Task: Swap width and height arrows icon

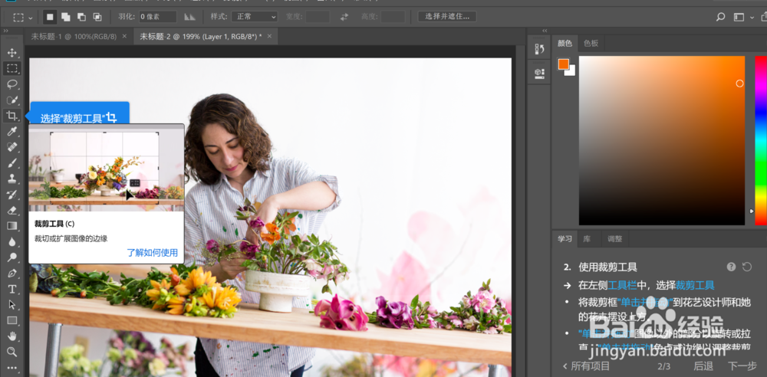Action: (x=344, y=17)
